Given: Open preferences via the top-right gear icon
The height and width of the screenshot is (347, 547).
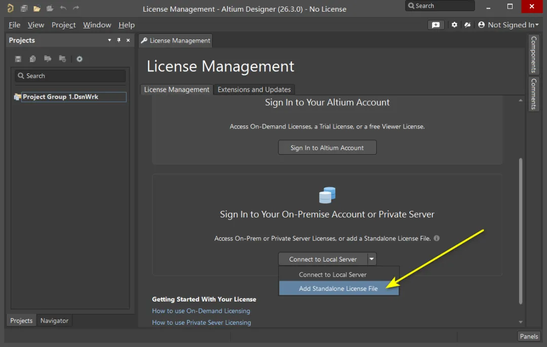Looking at the screenshot, I should point(454,25).
